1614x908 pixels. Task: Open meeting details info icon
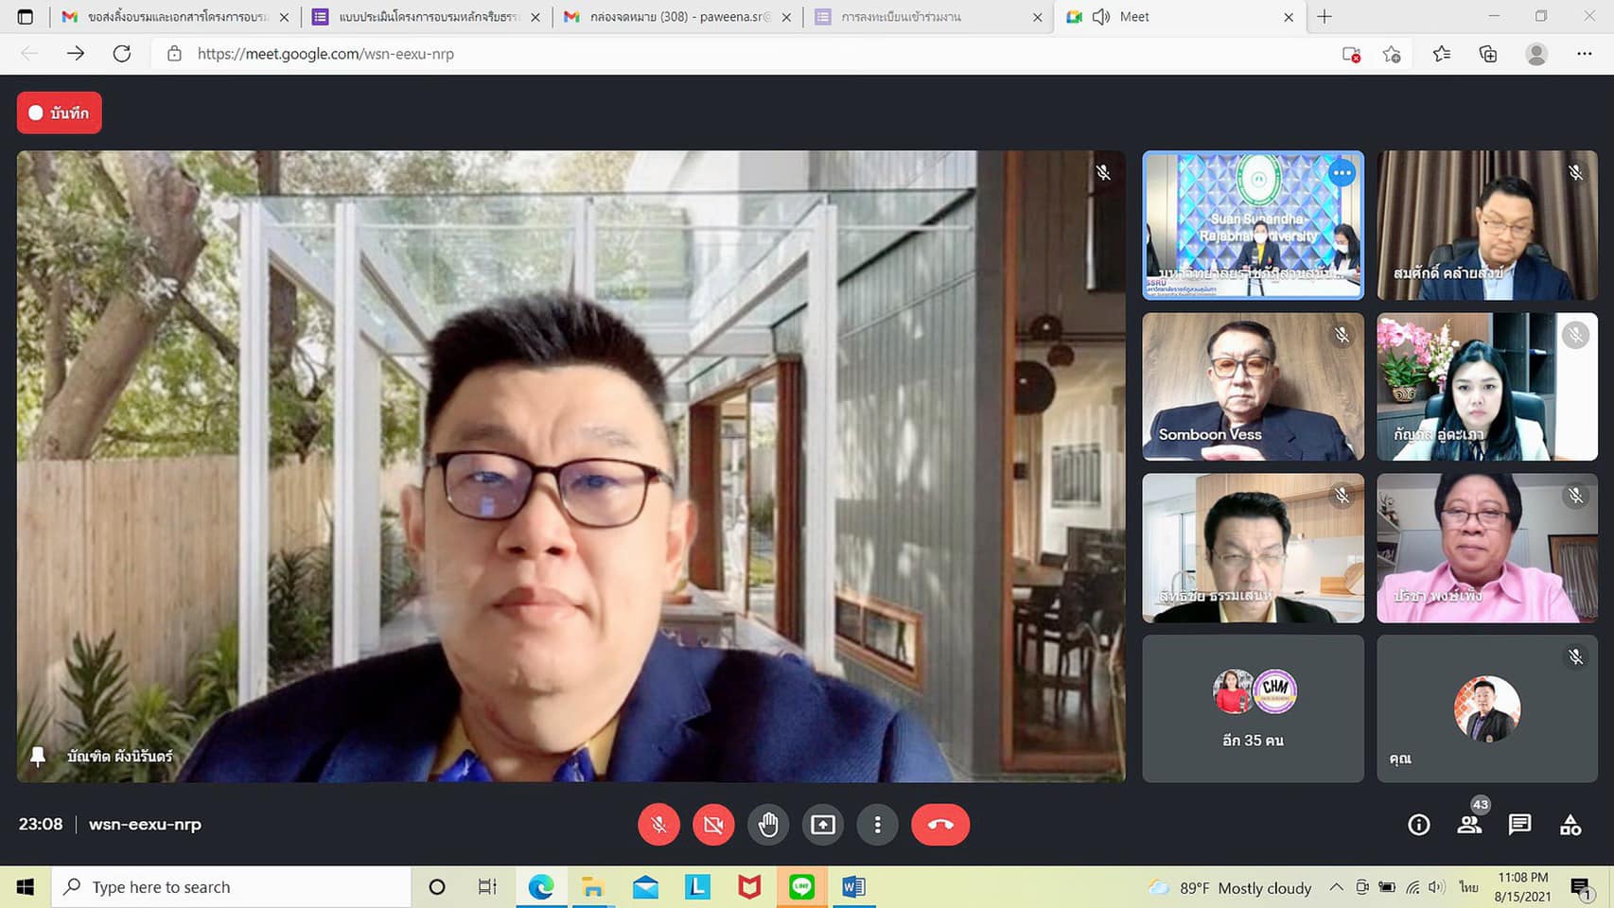tap(1418, 825)
